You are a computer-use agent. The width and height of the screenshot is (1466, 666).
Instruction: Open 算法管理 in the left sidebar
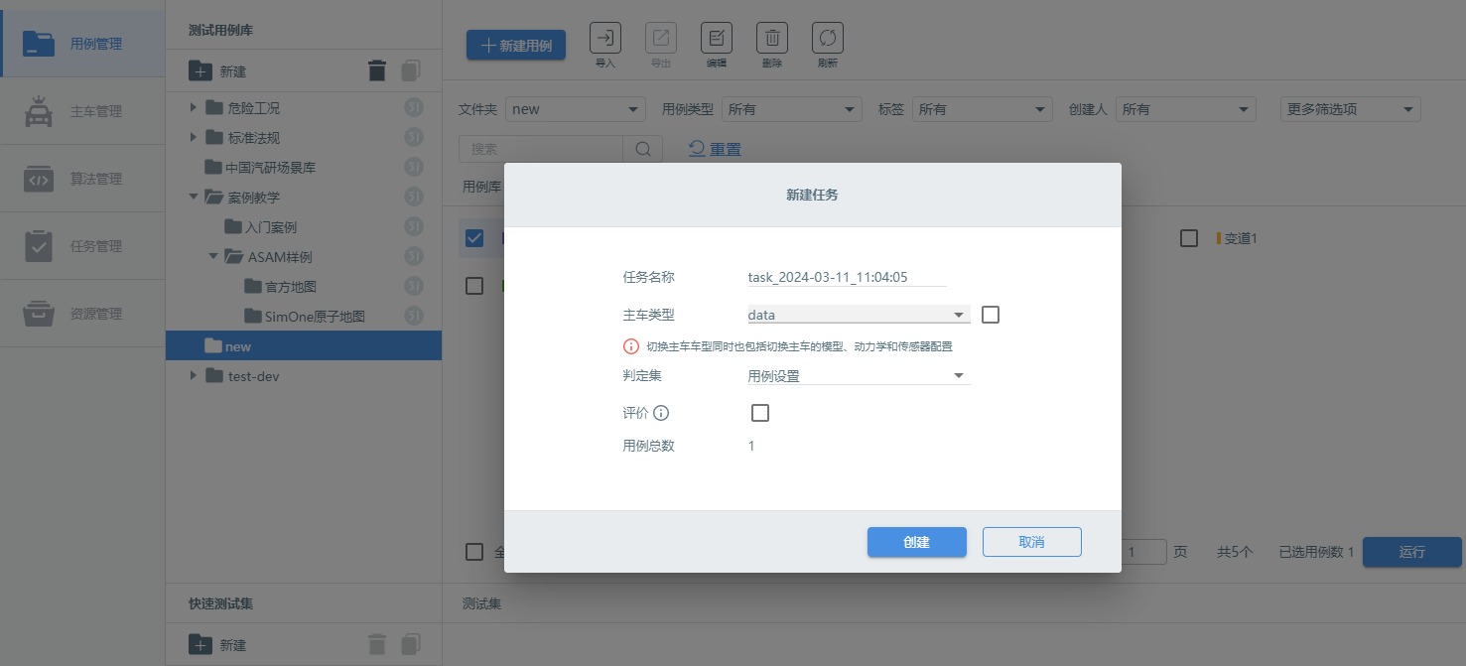(82, 179)
